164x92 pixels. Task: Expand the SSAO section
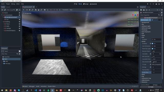(143, 36)
